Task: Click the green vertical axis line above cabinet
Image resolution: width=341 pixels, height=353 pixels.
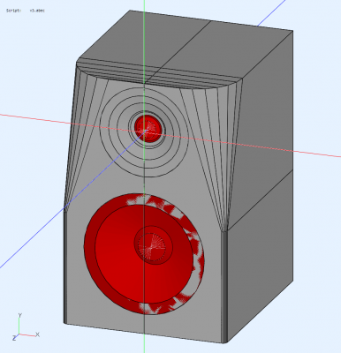Action: [144, 6]
